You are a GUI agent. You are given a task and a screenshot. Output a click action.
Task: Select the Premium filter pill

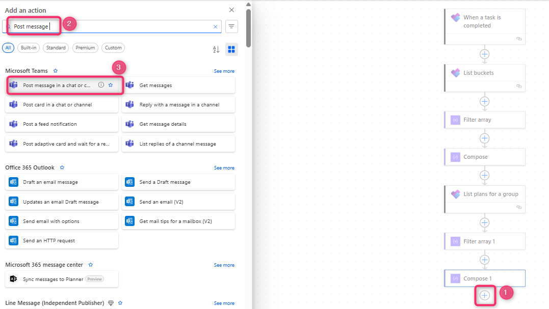[x=85, y=48]
